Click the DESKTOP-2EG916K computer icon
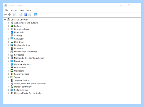The width and height of the screenshot is (144, 107). 9,20
